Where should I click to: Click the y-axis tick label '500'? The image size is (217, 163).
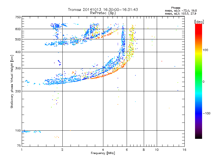pyautogui.click(x=18, y=39)
